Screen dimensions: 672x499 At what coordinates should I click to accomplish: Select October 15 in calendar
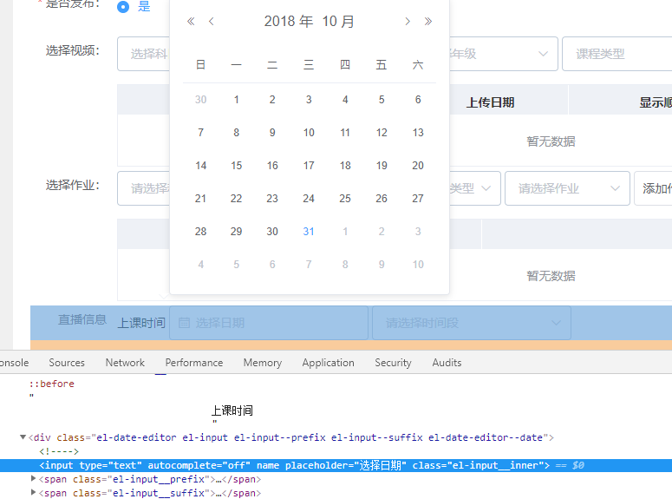pos(236,166)
